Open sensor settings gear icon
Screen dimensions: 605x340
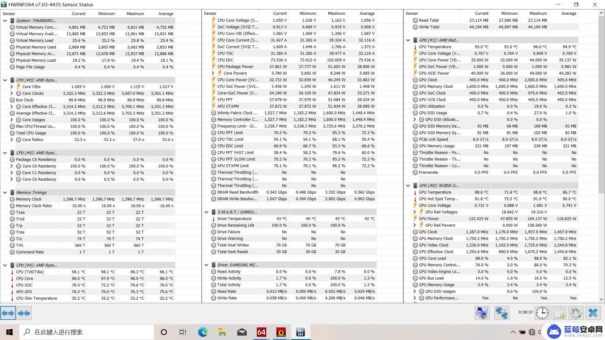pyautogui.click(x=576, y=313)
